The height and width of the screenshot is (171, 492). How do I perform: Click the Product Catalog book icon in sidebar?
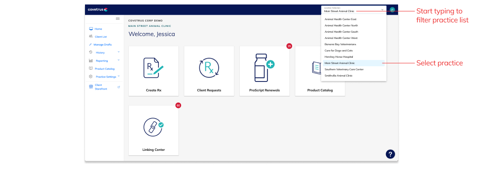coord(91,68)
